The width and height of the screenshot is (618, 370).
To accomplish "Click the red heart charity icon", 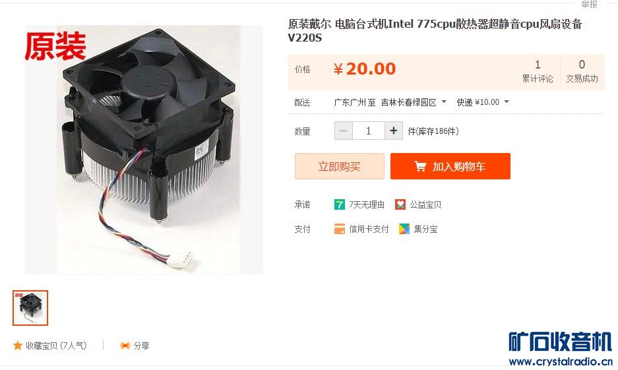I will coord(400,204).
